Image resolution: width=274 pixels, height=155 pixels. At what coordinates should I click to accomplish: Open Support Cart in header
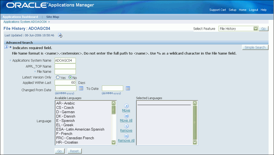click(217, 10)
